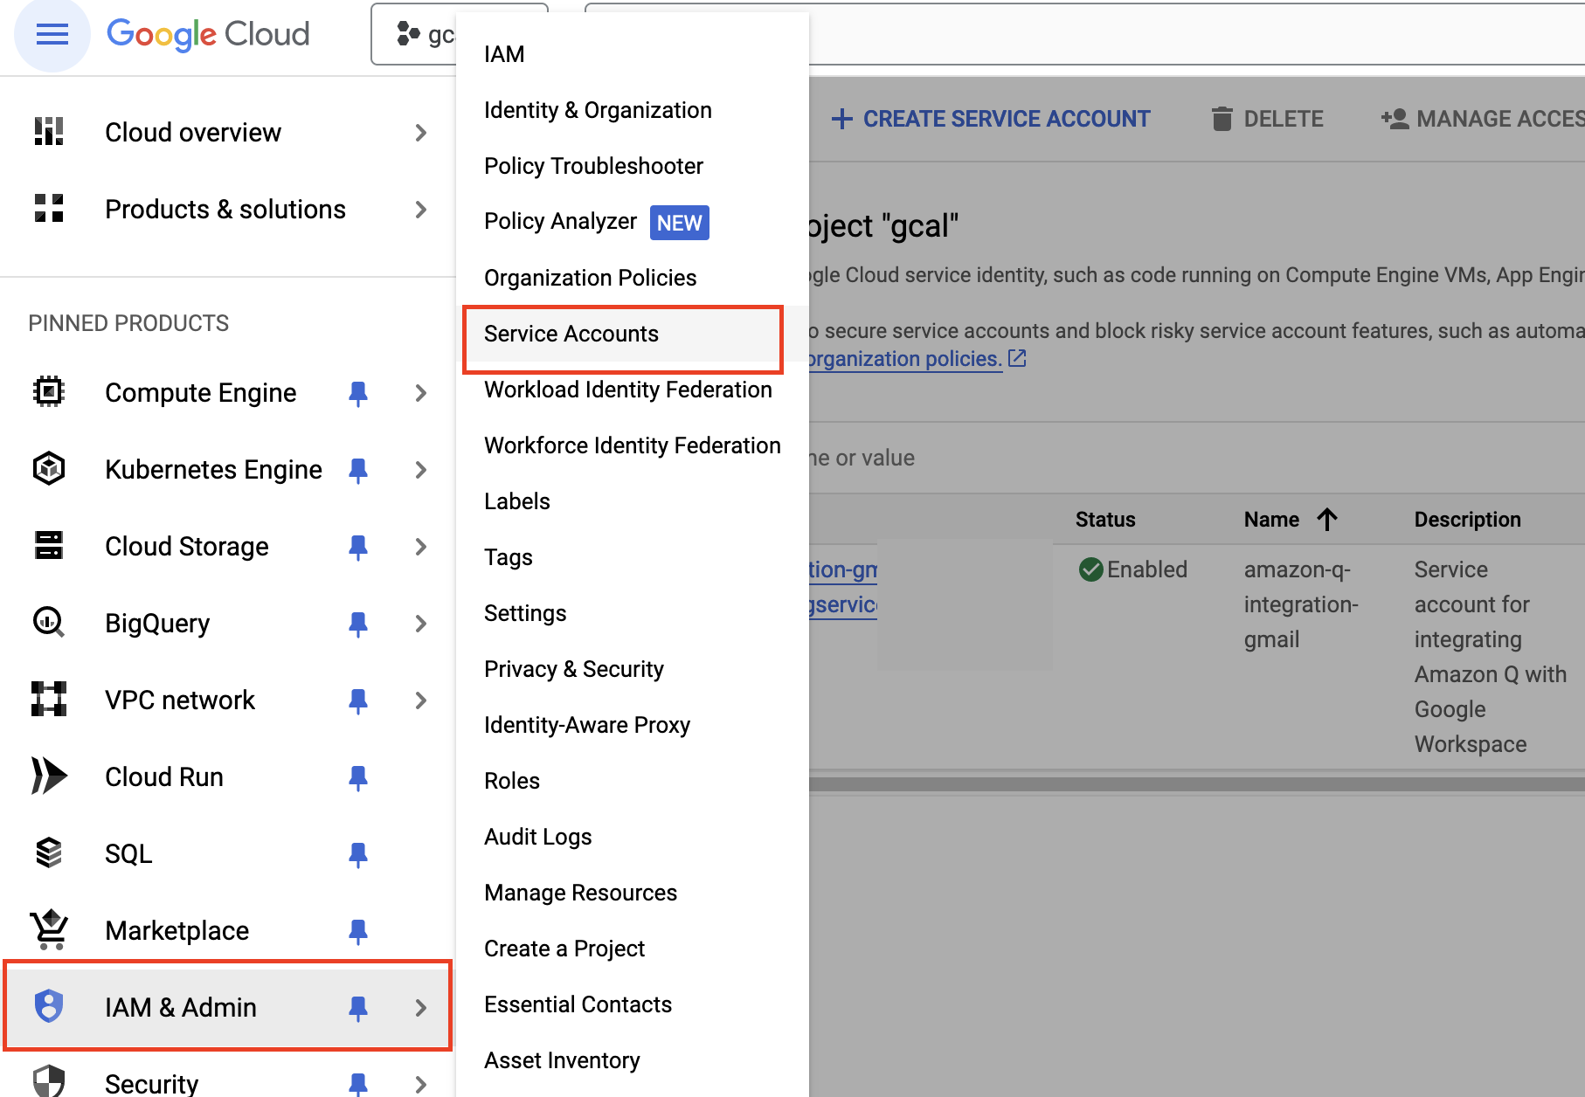1585x1097 pixels.
Task: Open Organization Policies
Action: coord(633,278)
